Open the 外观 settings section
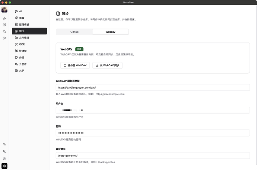This screenshot has height=170, width=257. [x=29, y=57]
